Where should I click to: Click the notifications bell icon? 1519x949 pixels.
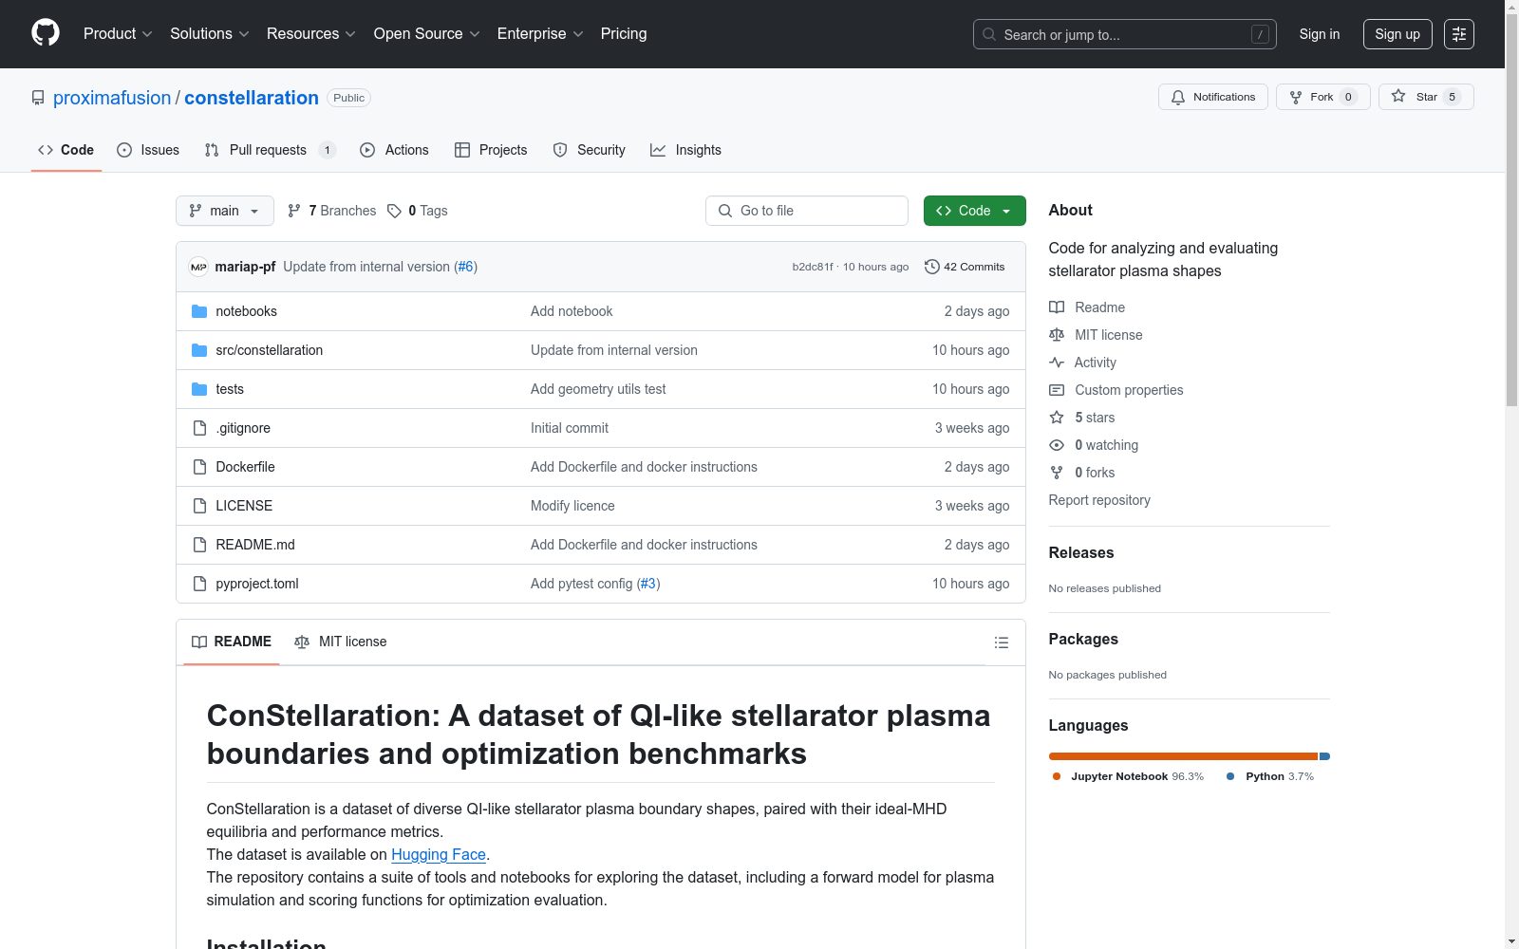[x=1178, y=97]
